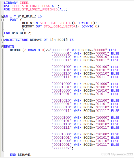Click 'STD_LOGIC_UNSIGNED' in the third line
The width and height of the screenshot is (134, 158).
tap(40, 9)
